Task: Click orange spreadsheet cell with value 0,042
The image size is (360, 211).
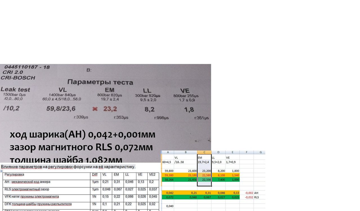Action: coord(168,193)
